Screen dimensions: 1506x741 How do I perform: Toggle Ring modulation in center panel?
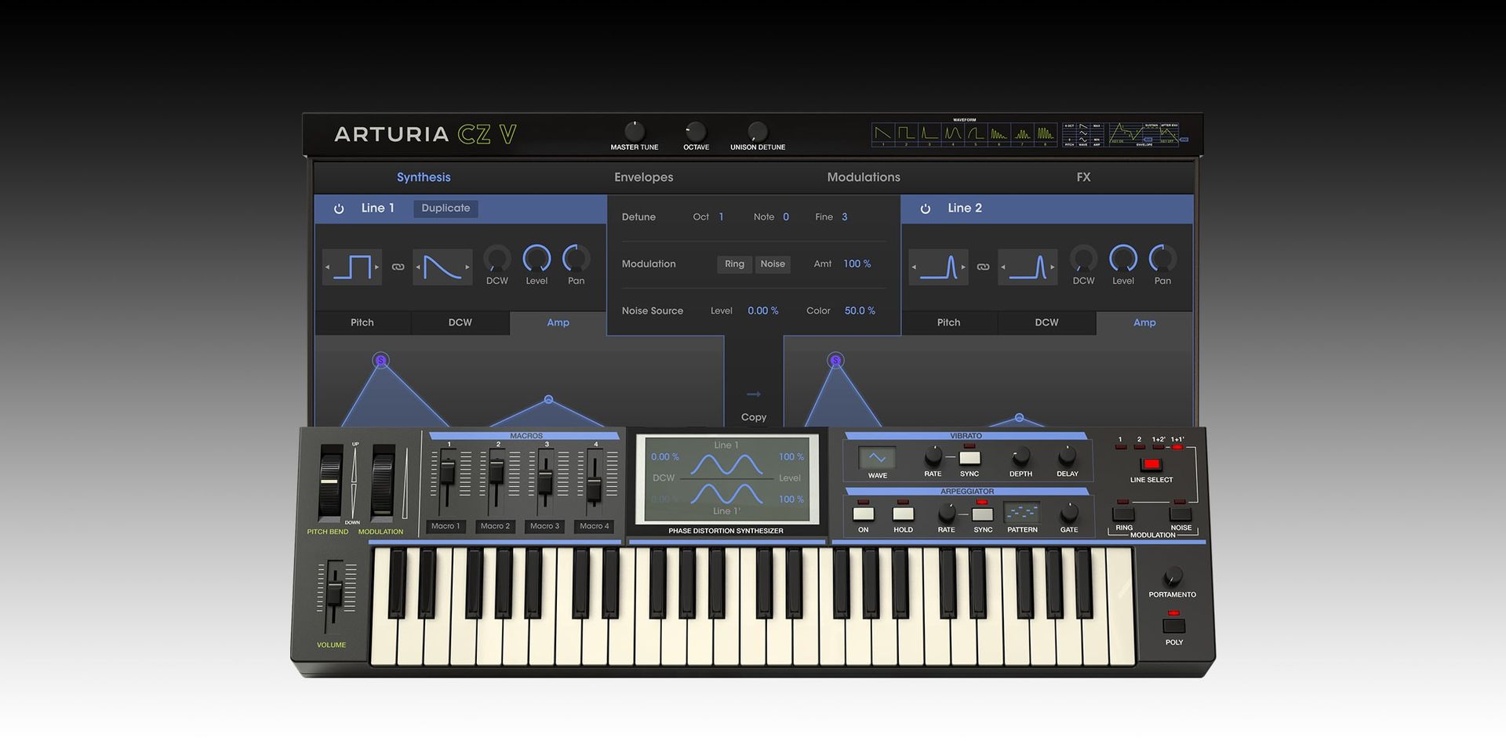[734, 264]
